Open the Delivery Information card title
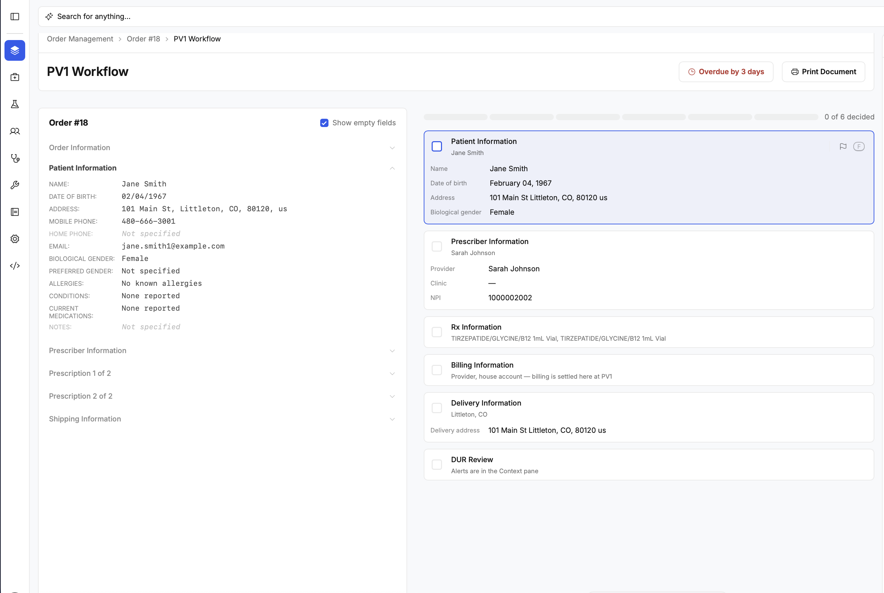The width and height of the screenshot is (884, 593). (486, 403)
